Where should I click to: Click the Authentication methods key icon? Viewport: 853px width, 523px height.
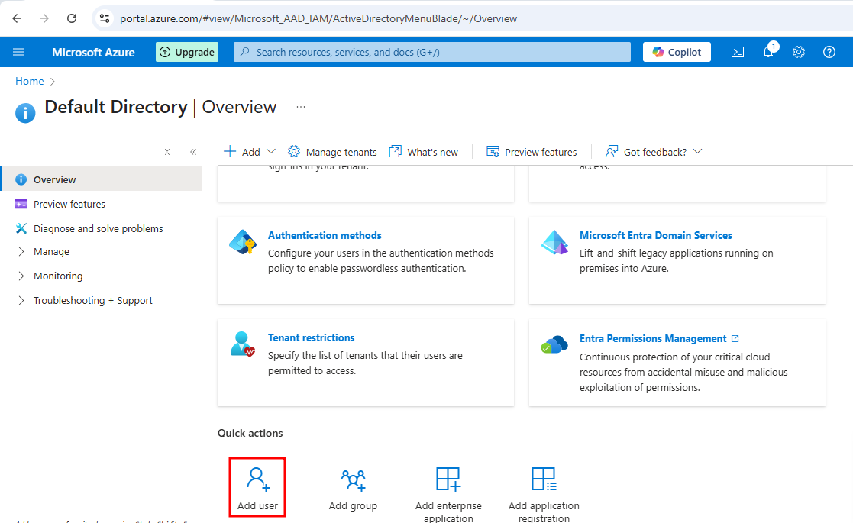tap(243, 242)
